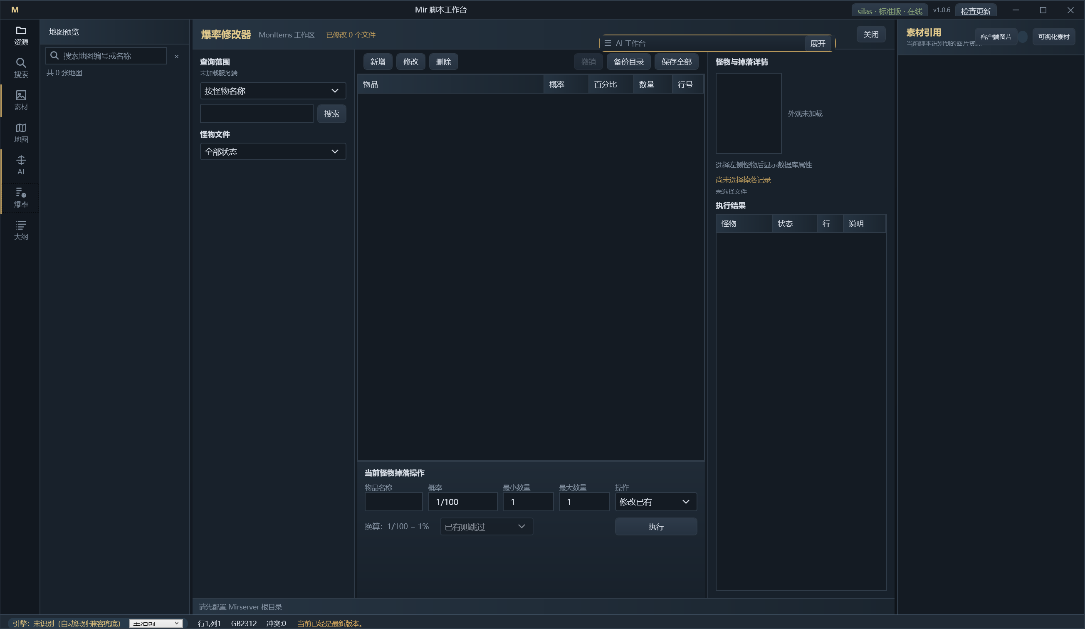Open the AI sidebar panel
This screenshot has width=1085, height=629.
(x=21, y=165)
